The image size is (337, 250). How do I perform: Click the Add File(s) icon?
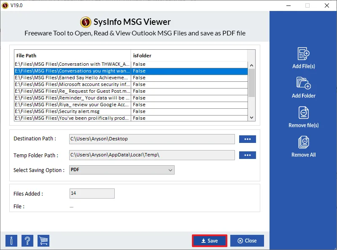303,54
